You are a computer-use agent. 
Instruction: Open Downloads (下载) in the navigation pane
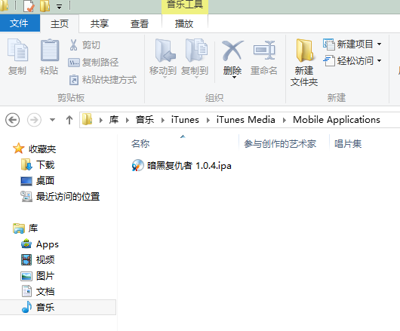tap(45, 164)
